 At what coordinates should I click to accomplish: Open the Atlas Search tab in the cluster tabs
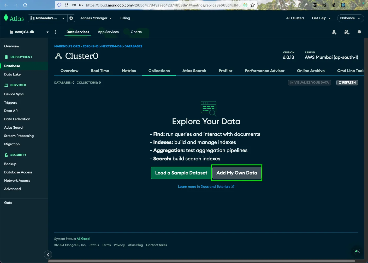pyautogui.click(x=194, y=71)
